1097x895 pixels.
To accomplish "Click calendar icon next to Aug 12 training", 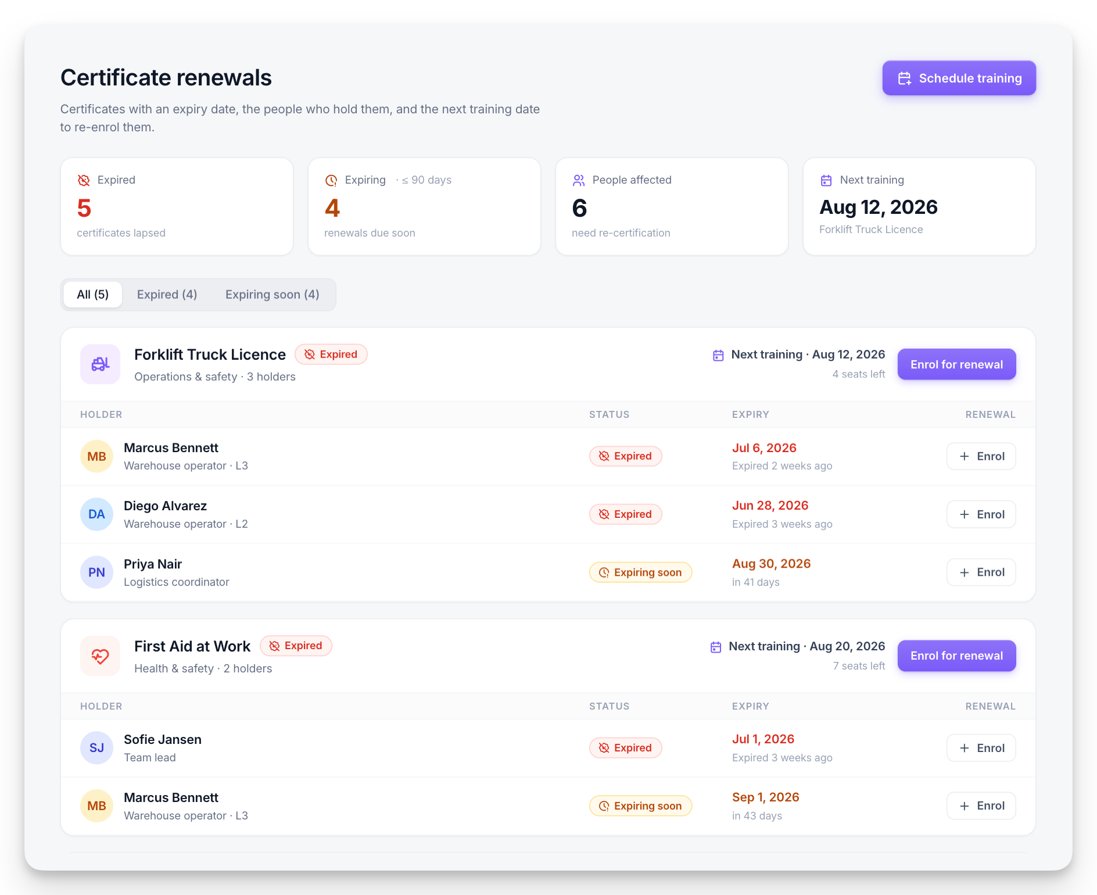I will (x=718, y=355).
